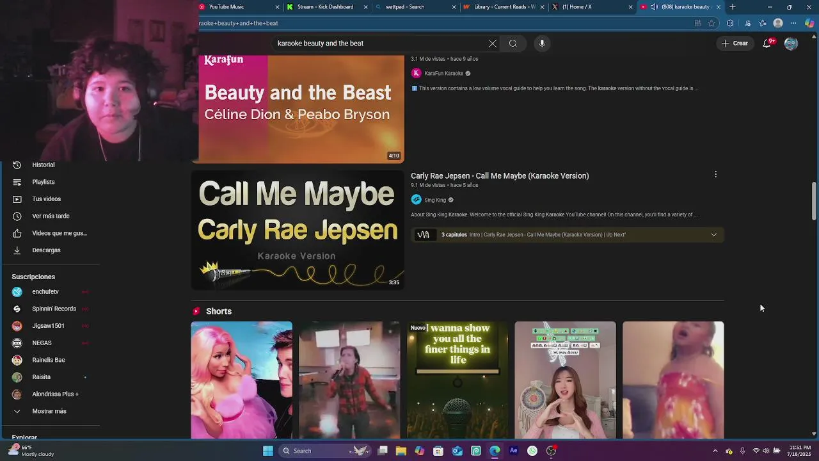
Task: Click the magnifier search button on YouTube
Action: (x=513, y=44)
